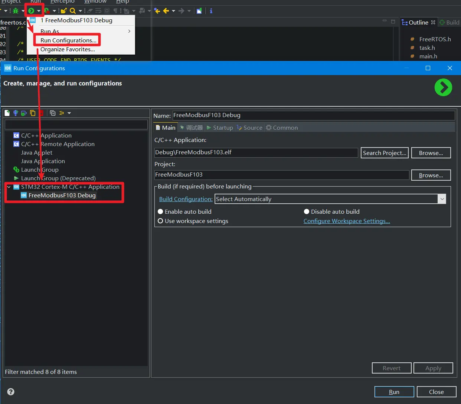
Task: Switch to the Main tab
Action: coord(166,127)
